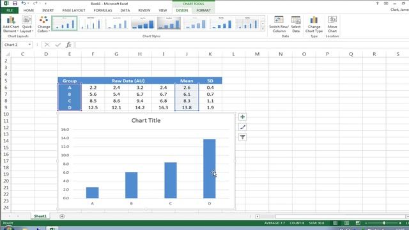The height and width of the screenshot is (230, 409).
Task: Add a new sheet with plus icon
Action: pyautogui.click(x=62, y=216)
